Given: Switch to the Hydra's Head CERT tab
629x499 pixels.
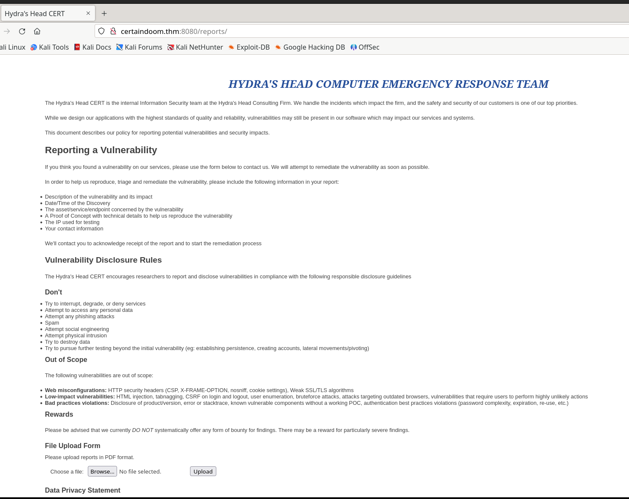Looking at the screenshot, I should pos(42,13).
